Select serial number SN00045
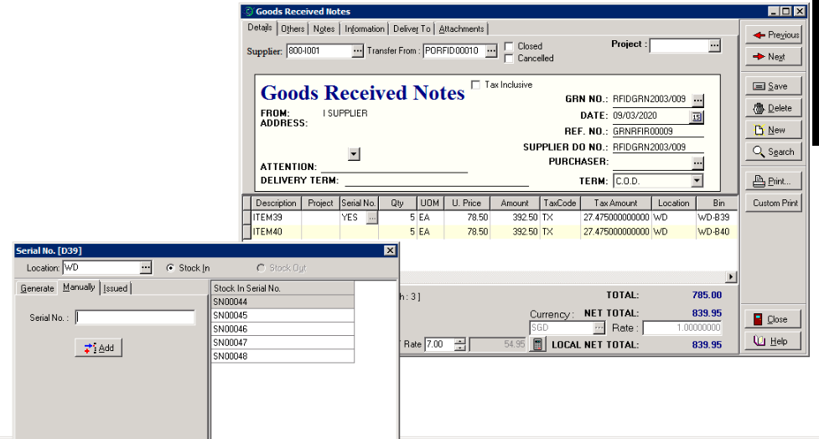 [x=283, y=315]
